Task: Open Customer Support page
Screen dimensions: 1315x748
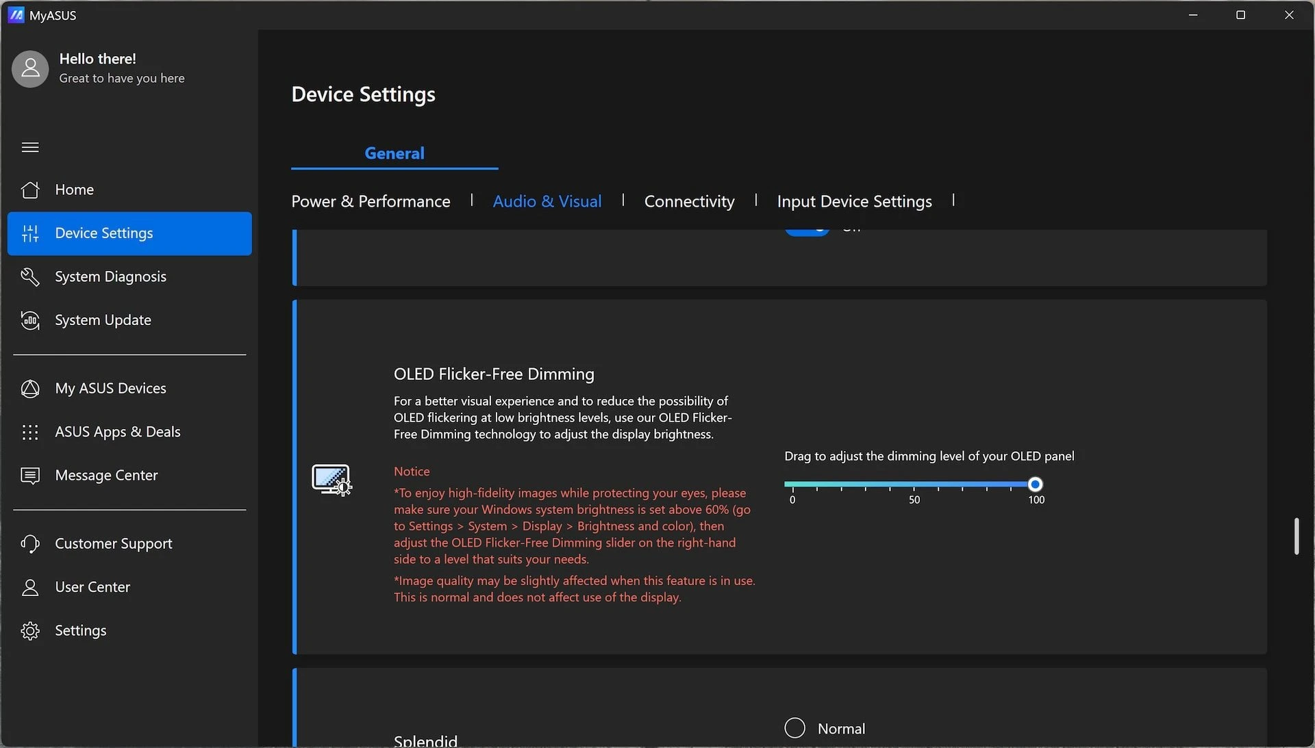Action: tap(129, 543)
